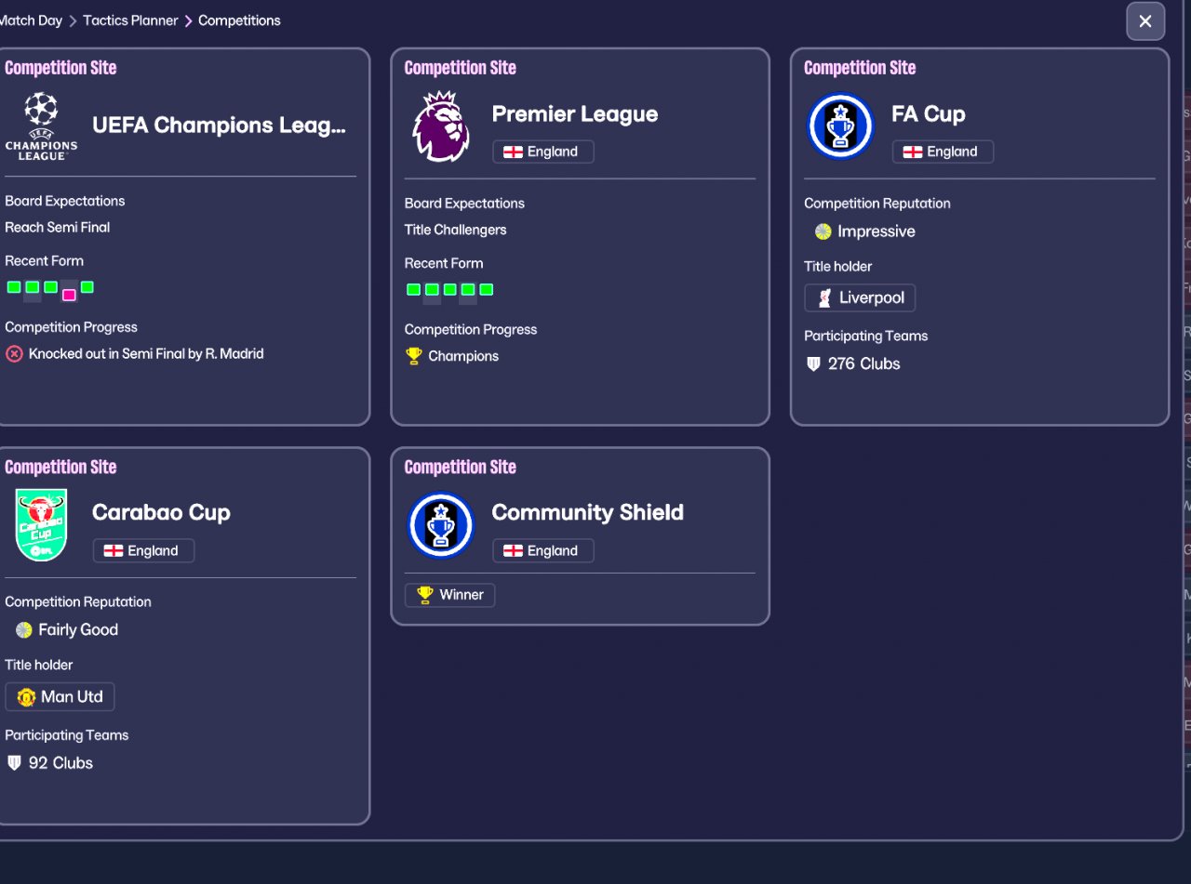Click the 'Reach Semi Final' expectation text
The height and width of the screenshot is (884, 1191).
[x=58, y=228]
